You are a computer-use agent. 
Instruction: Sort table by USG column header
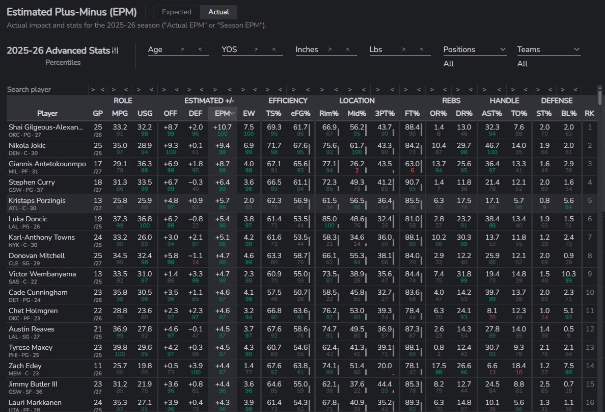[145, 113]
